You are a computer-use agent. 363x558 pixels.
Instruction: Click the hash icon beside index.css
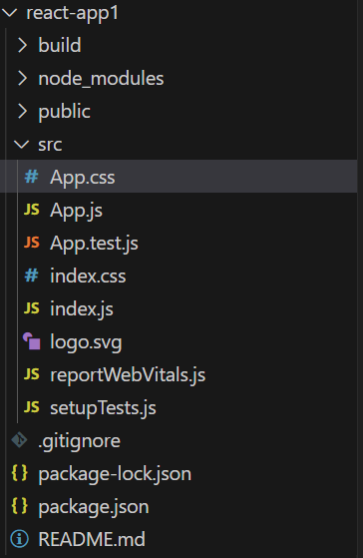[x=31, y=276]
